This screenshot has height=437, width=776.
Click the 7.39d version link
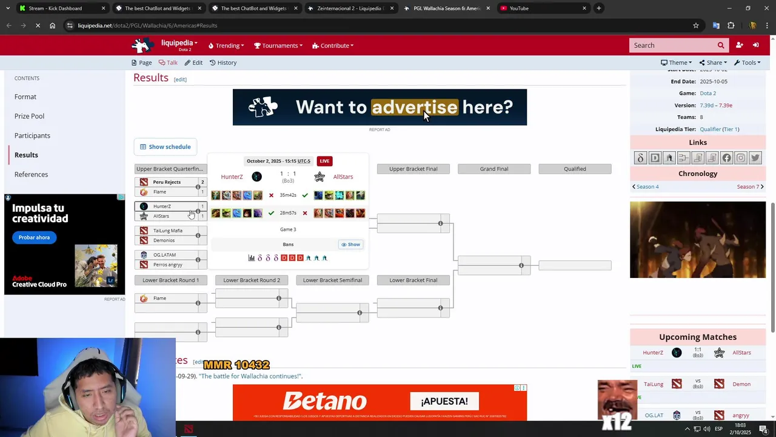706,105
